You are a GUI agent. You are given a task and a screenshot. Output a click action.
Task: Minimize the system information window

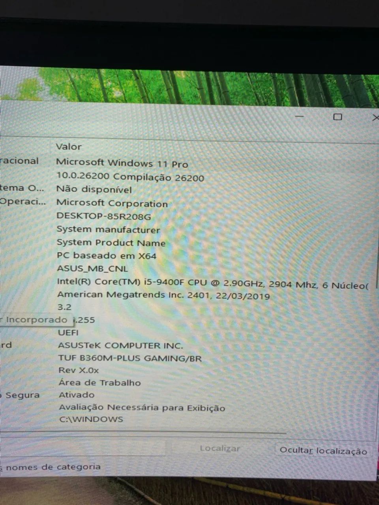click(300, 116)
